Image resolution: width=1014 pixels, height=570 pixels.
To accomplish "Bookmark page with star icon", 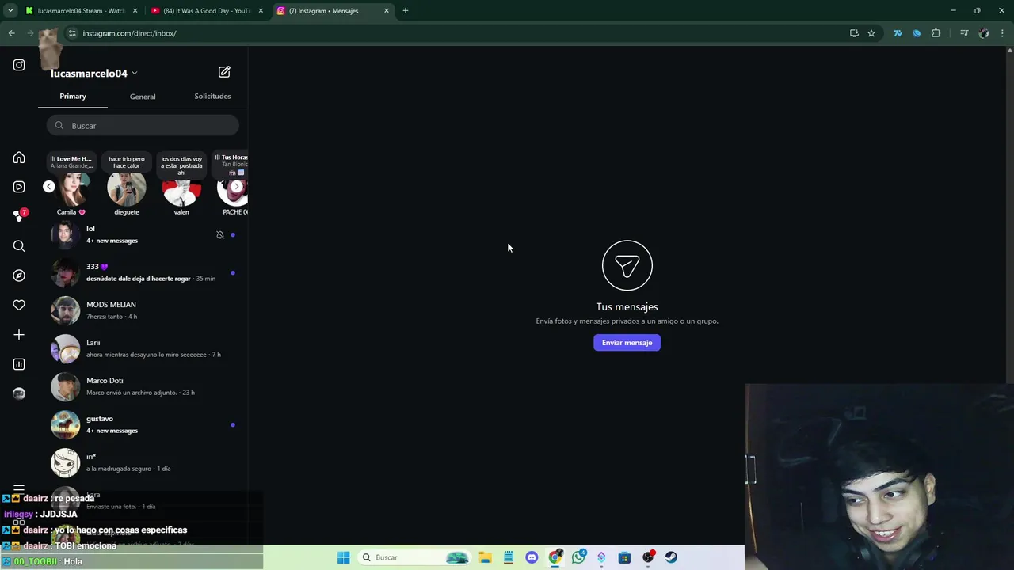I will pyautogui.click(x=871, y=33).
